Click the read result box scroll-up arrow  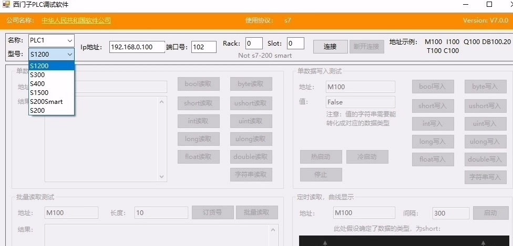(x=161, y=102)
